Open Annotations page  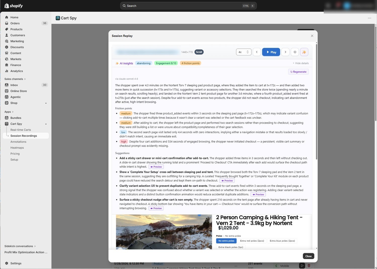tap(18, 142)
